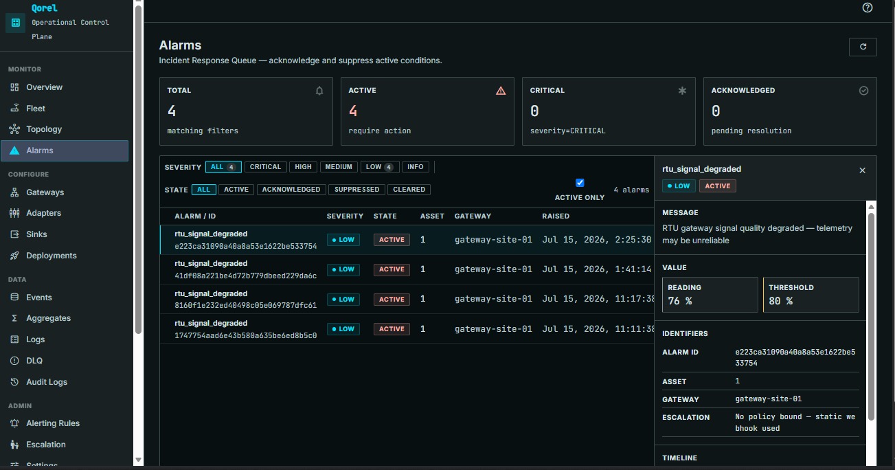
Task: Close the rtu_signal_degraded detail panel
Action: tap(863, 170)
